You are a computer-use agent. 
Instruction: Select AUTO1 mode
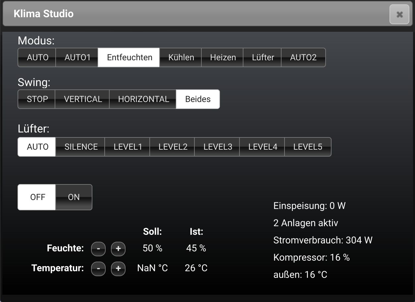77,57
